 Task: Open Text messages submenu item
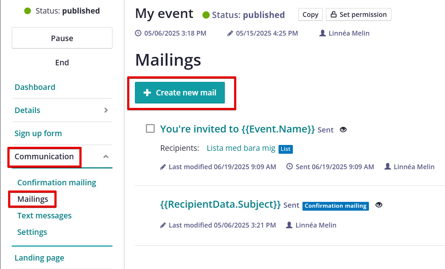point(44,215)
